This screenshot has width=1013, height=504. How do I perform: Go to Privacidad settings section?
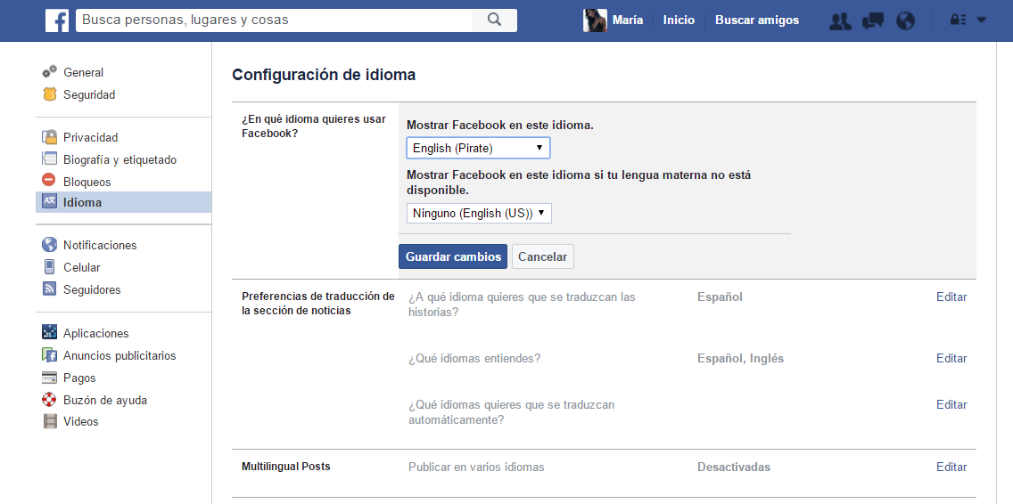coord(90,137)
